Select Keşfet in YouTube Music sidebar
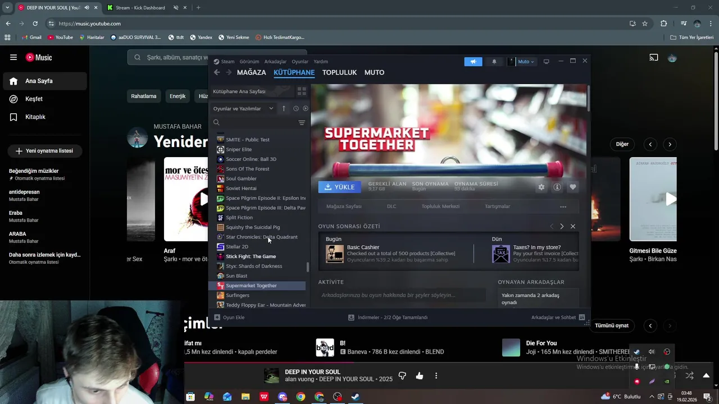 tap(45, 99)
